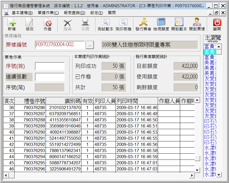The width and height of the screenshot is (229, 183).
Task: Click the 1688雙人住宿券限時限量專案 name field
Action: tap(150, 45)
